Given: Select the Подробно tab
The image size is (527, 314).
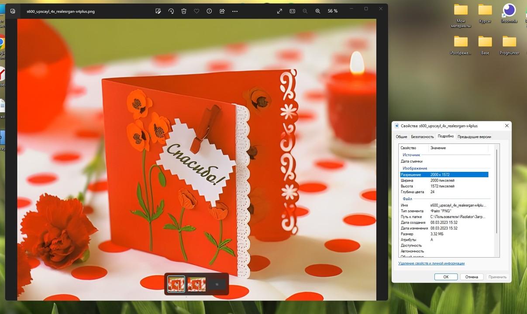Looking at the screenshot, I should click(446, 136).
